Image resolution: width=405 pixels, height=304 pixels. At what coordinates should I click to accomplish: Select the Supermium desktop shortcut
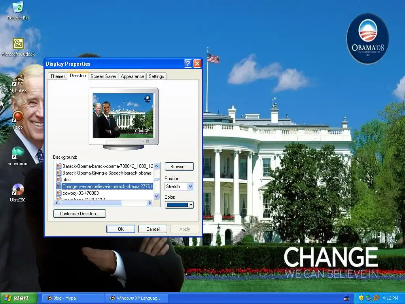coord(18,157)
